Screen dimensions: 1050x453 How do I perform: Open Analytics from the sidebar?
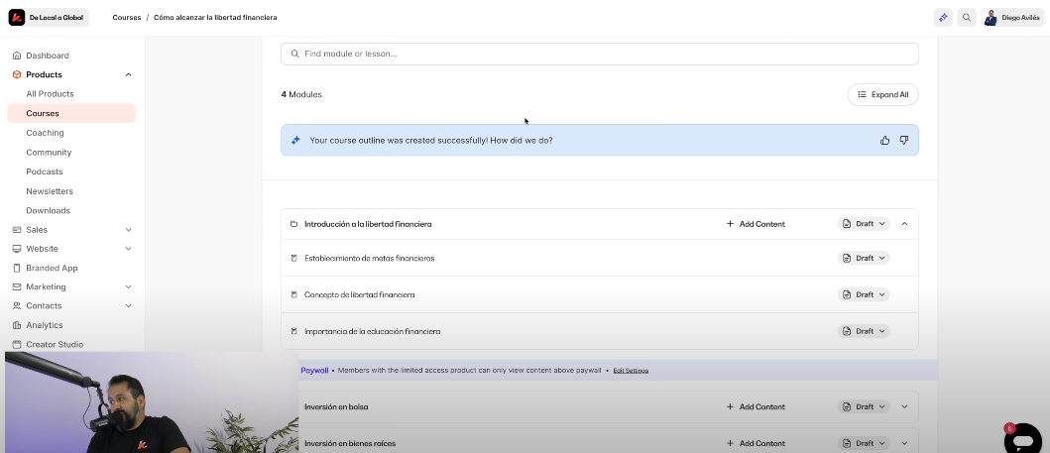(x=44, y=325)
